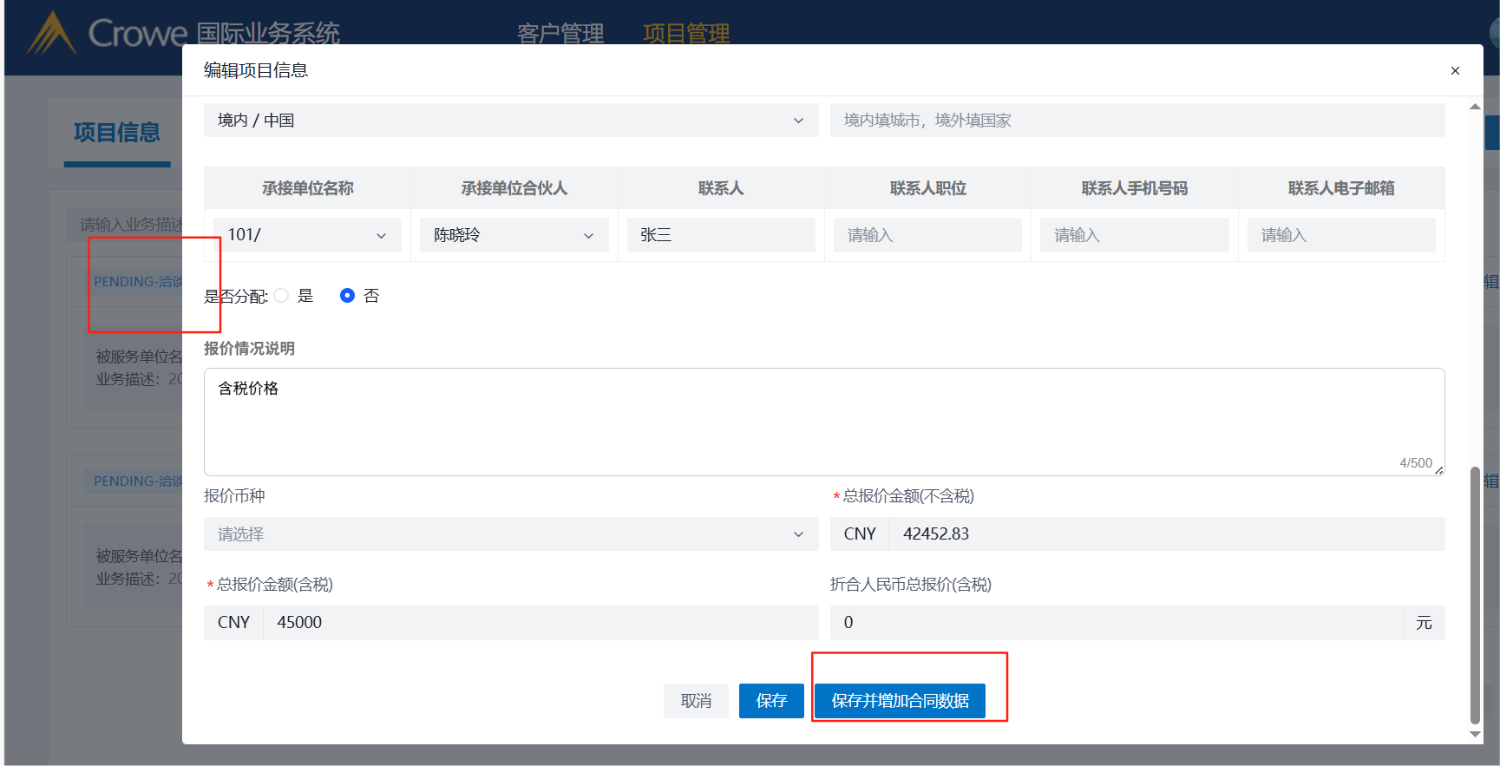
Task: Click the 联系人电子邮箱 input field
Action: point(1341,235)
